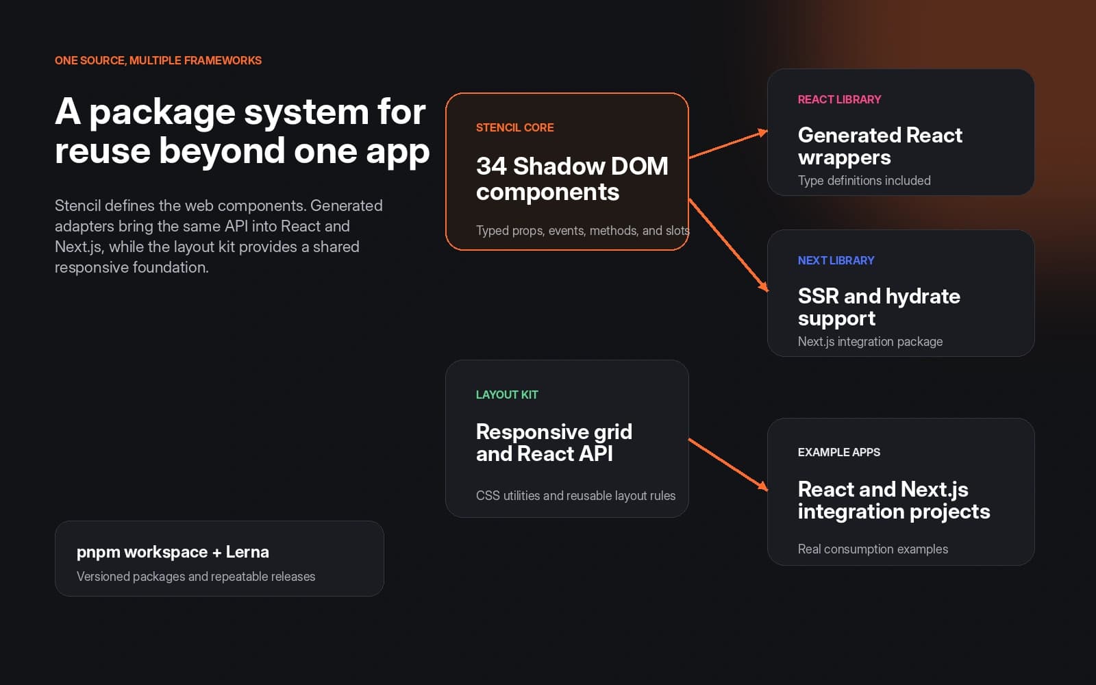This screenshot has height=685, width=1096.
Task: Click 'CSS utilities and reusable layout rules' text
Action: pos(575,495)
